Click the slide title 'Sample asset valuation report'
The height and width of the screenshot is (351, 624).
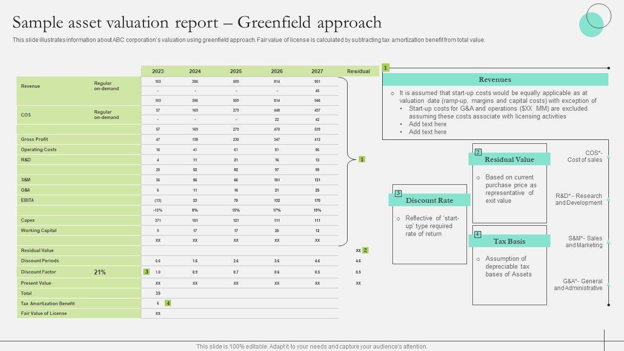[197, 22]
